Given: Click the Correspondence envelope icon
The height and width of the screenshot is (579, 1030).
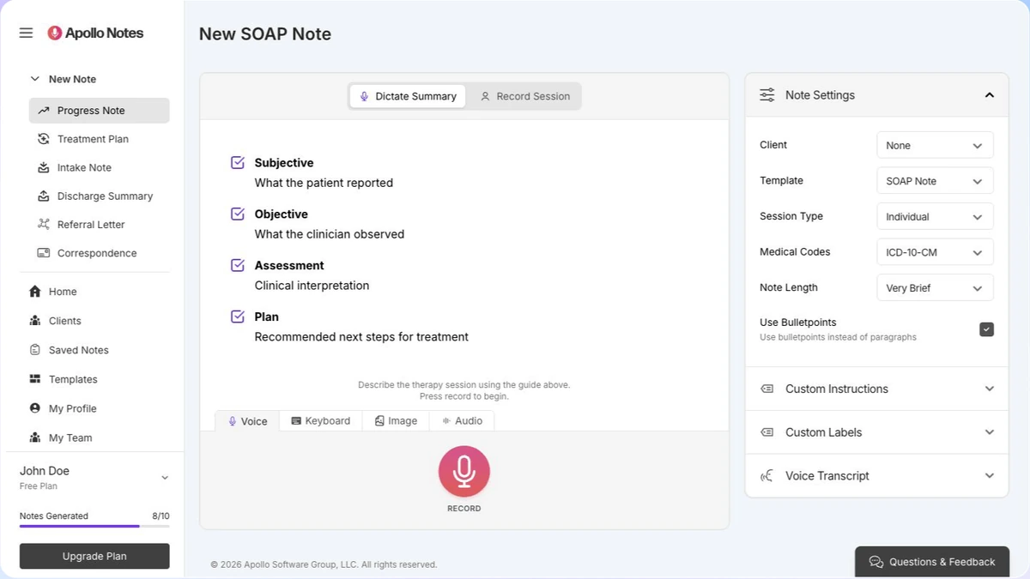Looking at the screenshot, I should 44,253.
